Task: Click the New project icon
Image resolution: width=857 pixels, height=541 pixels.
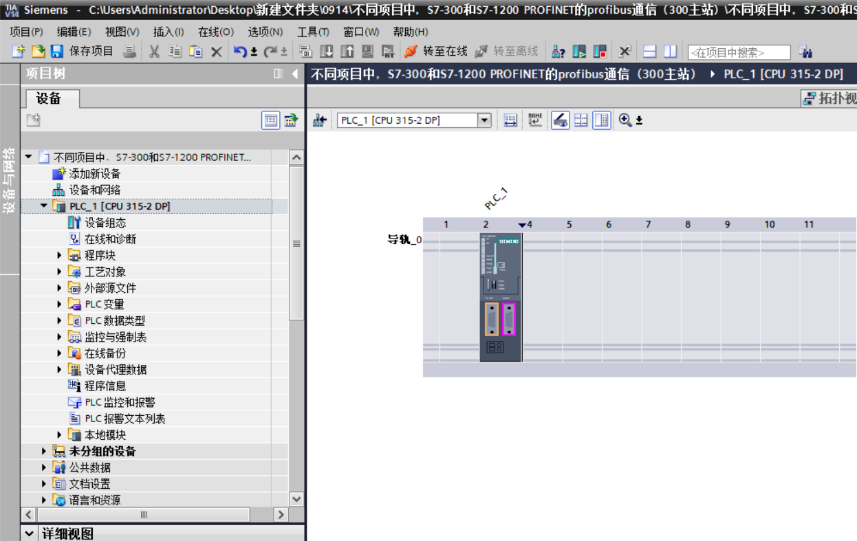Action: click(19, 52)
